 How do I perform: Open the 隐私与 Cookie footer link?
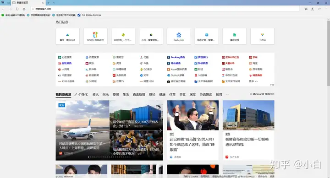191,177
